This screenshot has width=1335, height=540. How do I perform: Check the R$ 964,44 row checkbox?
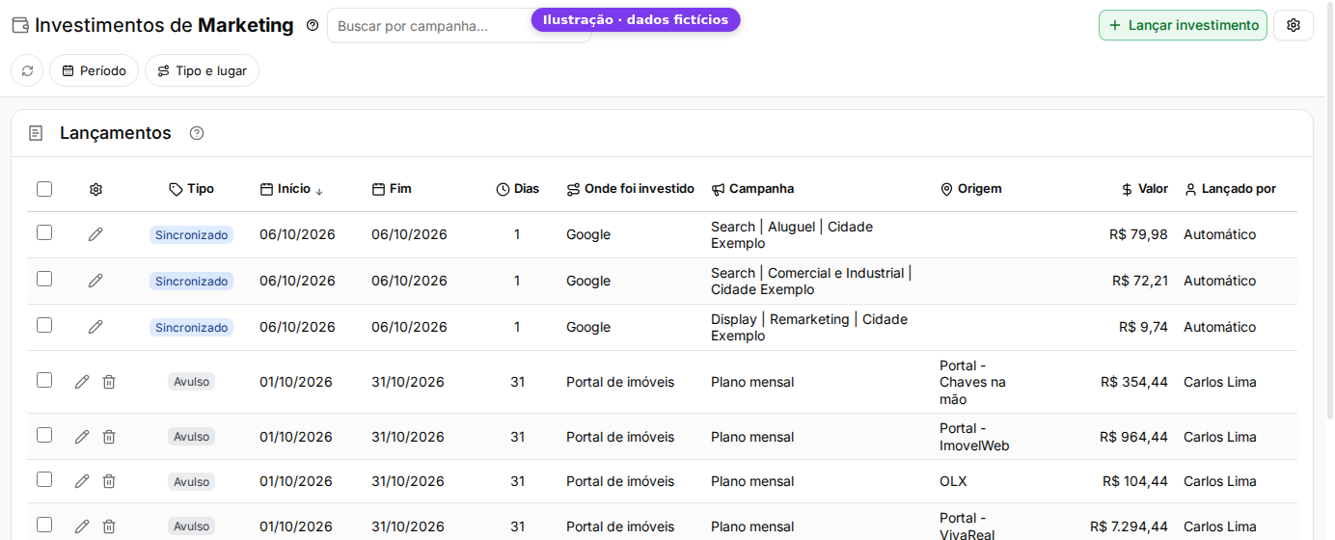44,435
